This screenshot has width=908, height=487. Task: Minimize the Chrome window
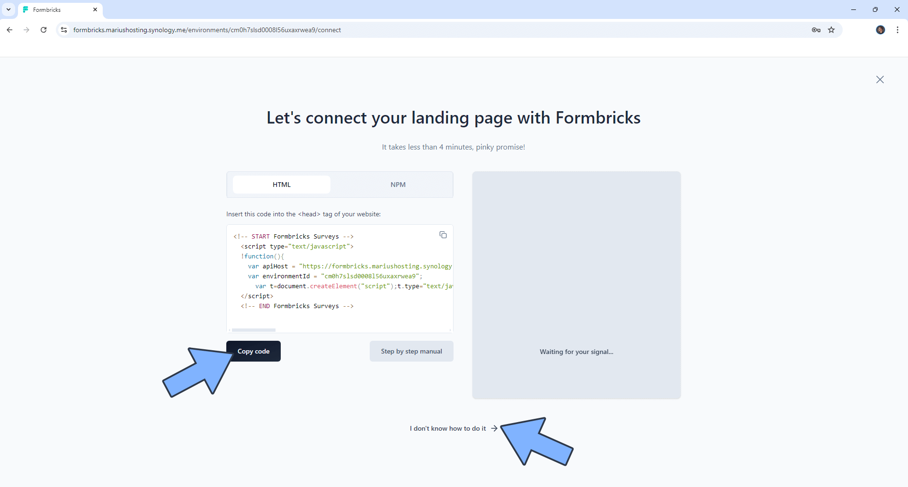(x=854, y=9)
